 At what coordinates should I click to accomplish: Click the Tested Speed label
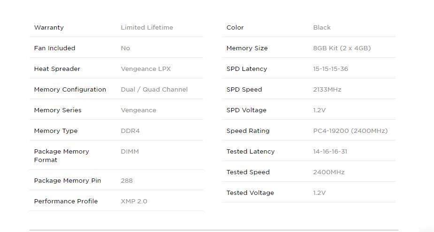tap(248, 172)
